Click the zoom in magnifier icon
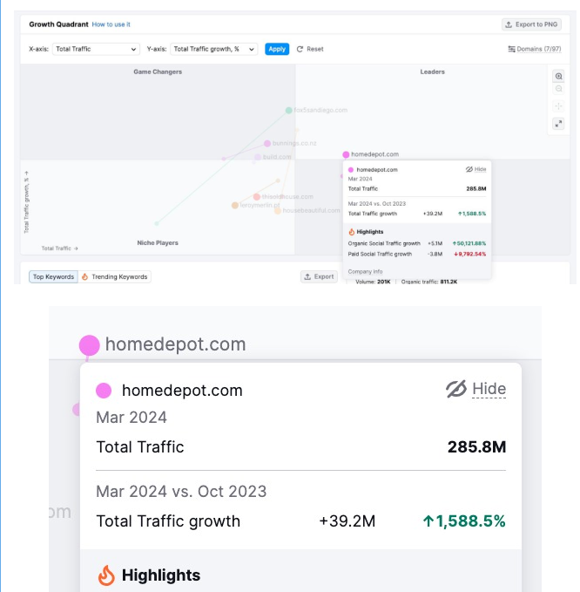Screen dimensions: 580x592 coord(558,76)
